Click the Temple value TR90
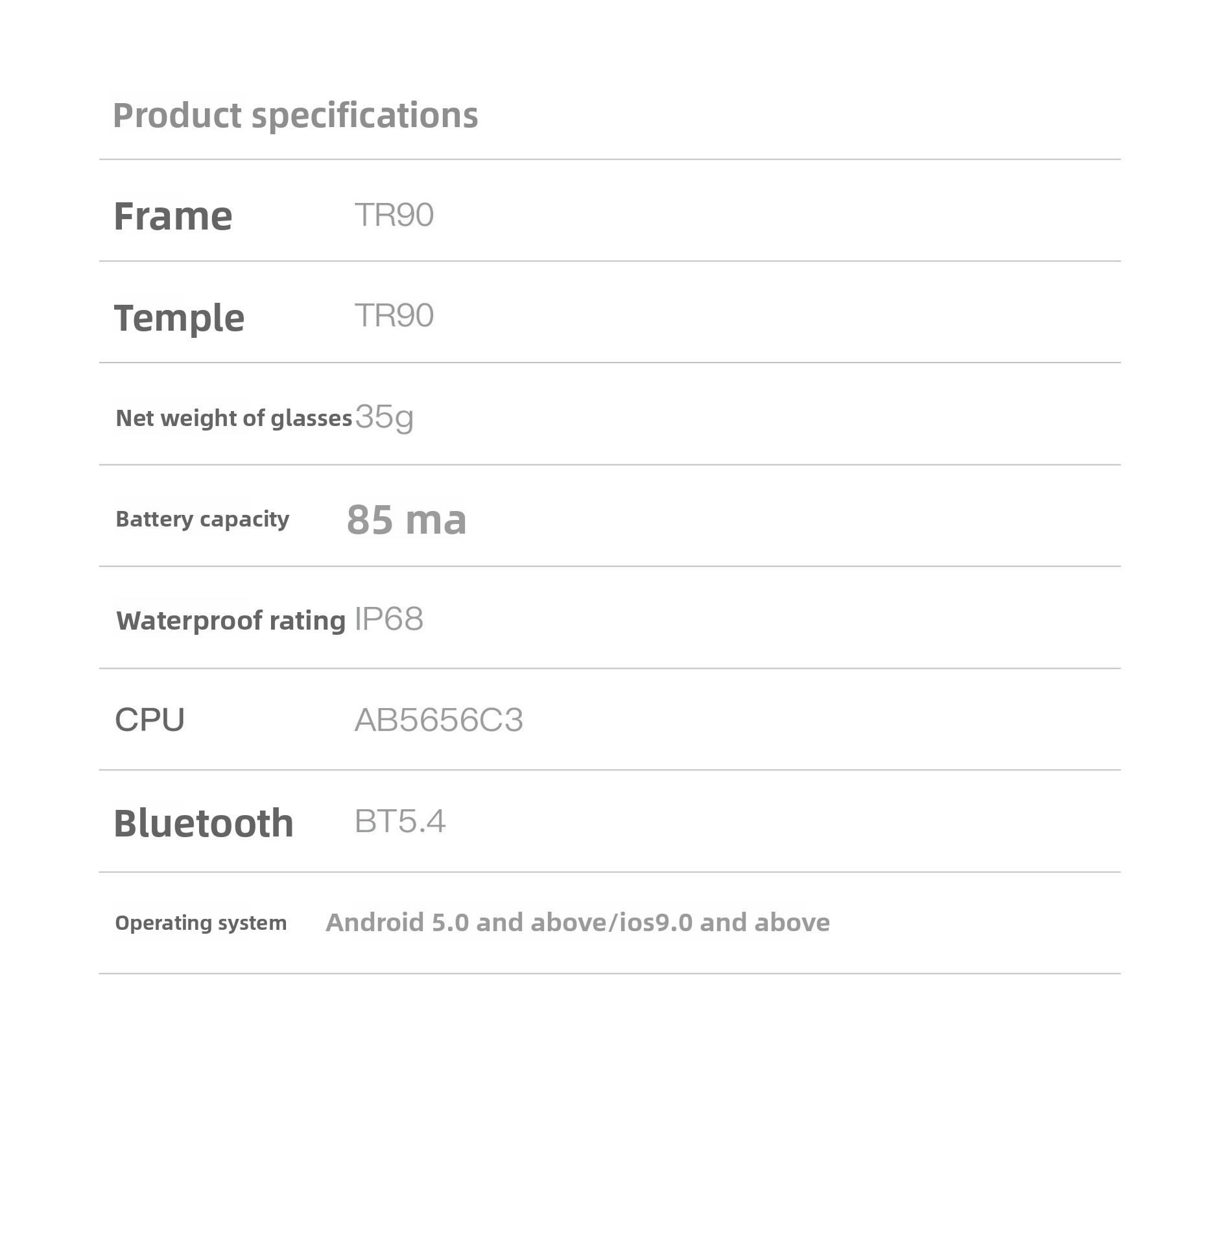This screenshot has height=1245, width=1221. (x=394, y=316)
